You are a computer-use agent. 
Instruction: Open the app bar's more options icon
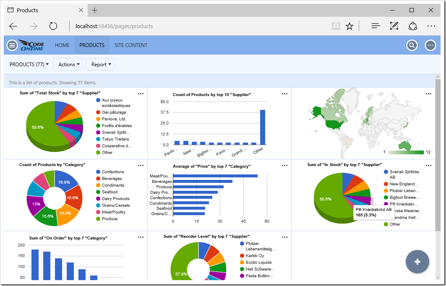(430, 45)
